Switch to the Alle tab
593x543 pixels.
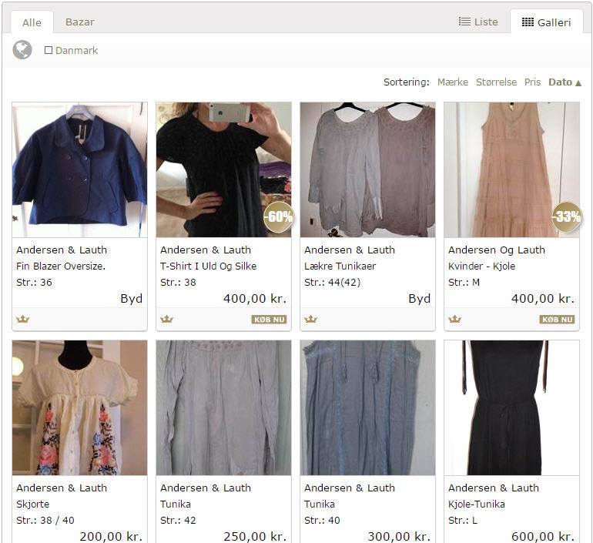click(x=32, y=22)
